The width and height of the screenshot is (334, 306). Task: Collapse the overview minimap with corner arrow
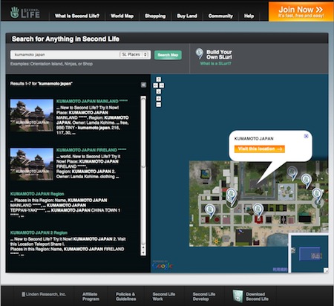(326, 270)
